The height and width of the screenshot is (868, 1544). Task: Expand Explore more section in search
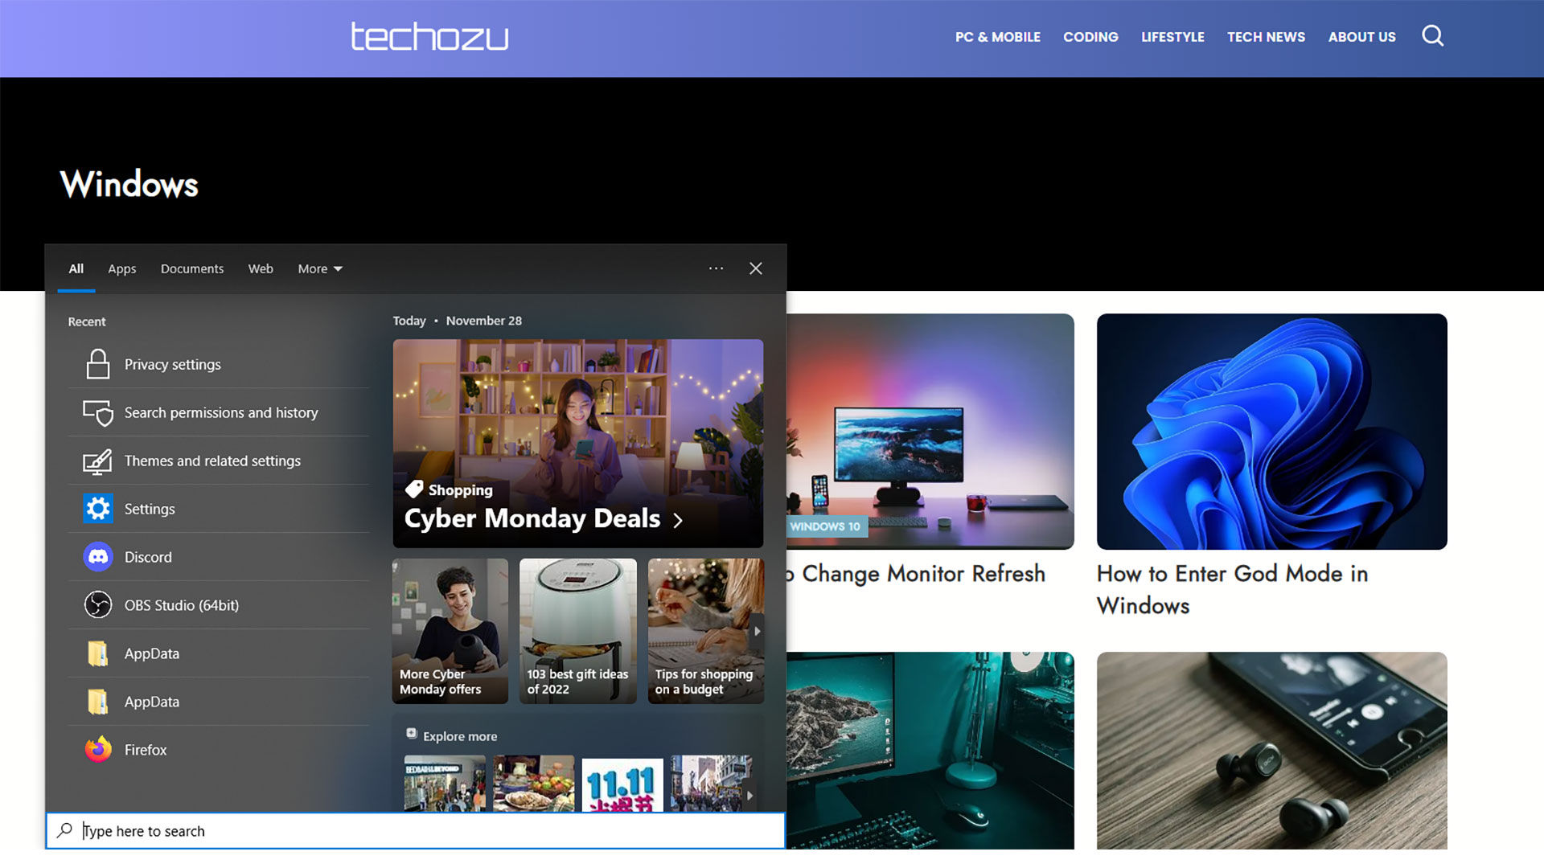tap(412, 735)
